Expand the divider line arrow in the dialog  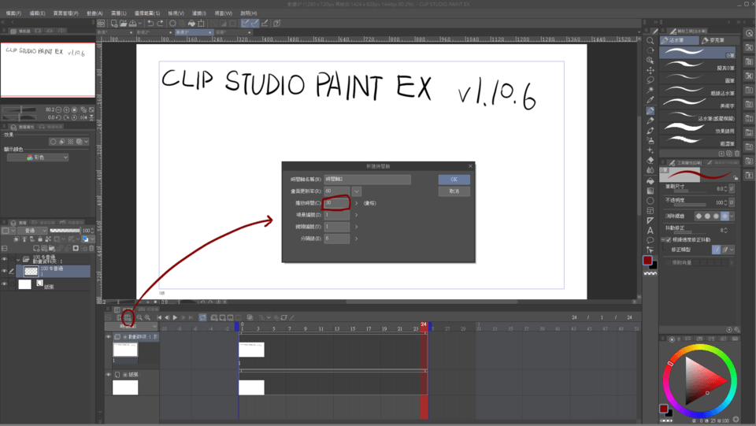(356, 239)
